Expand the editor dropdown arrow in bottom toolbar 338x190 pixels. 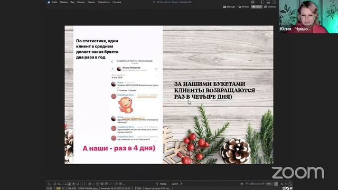pyautogui.click(x=93, y=184)
